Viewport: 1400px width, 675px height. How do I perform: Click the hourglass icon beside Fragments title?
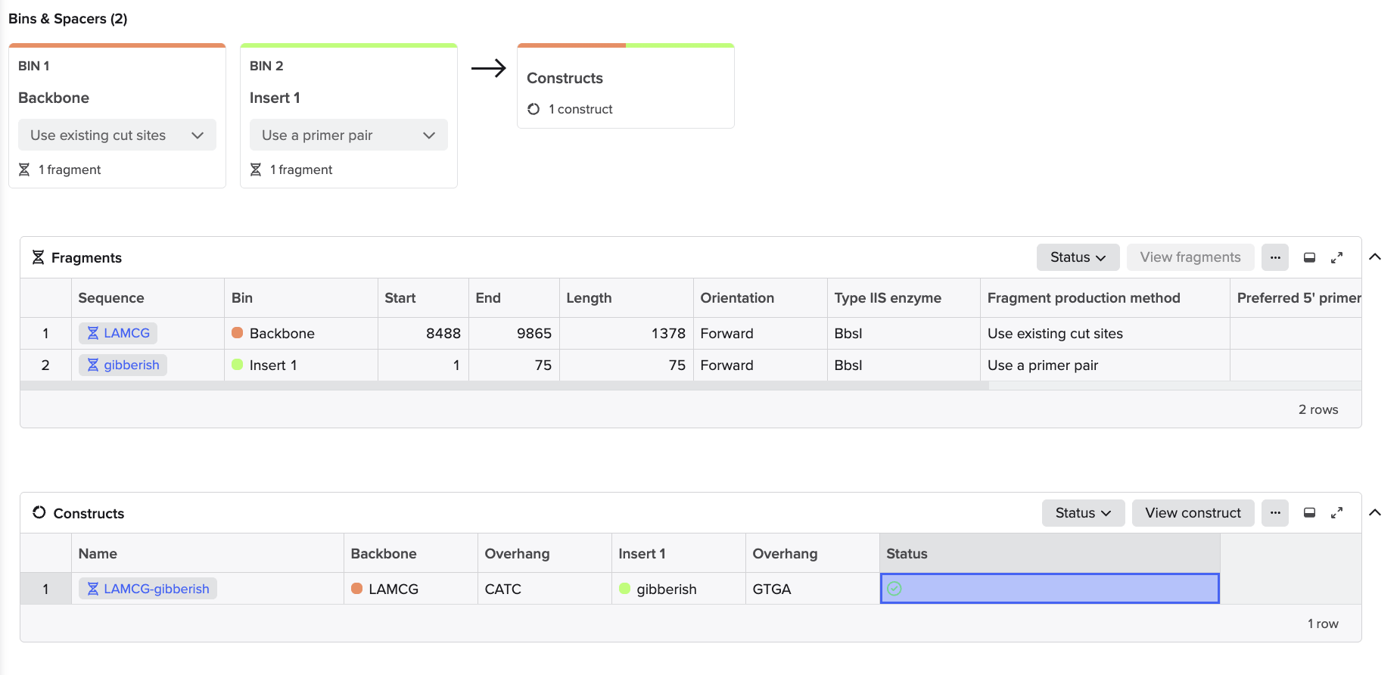38,258
